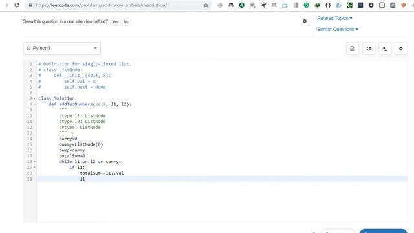Collapse the 'if l1' fold arrow, line 19

tap(34, 168)
